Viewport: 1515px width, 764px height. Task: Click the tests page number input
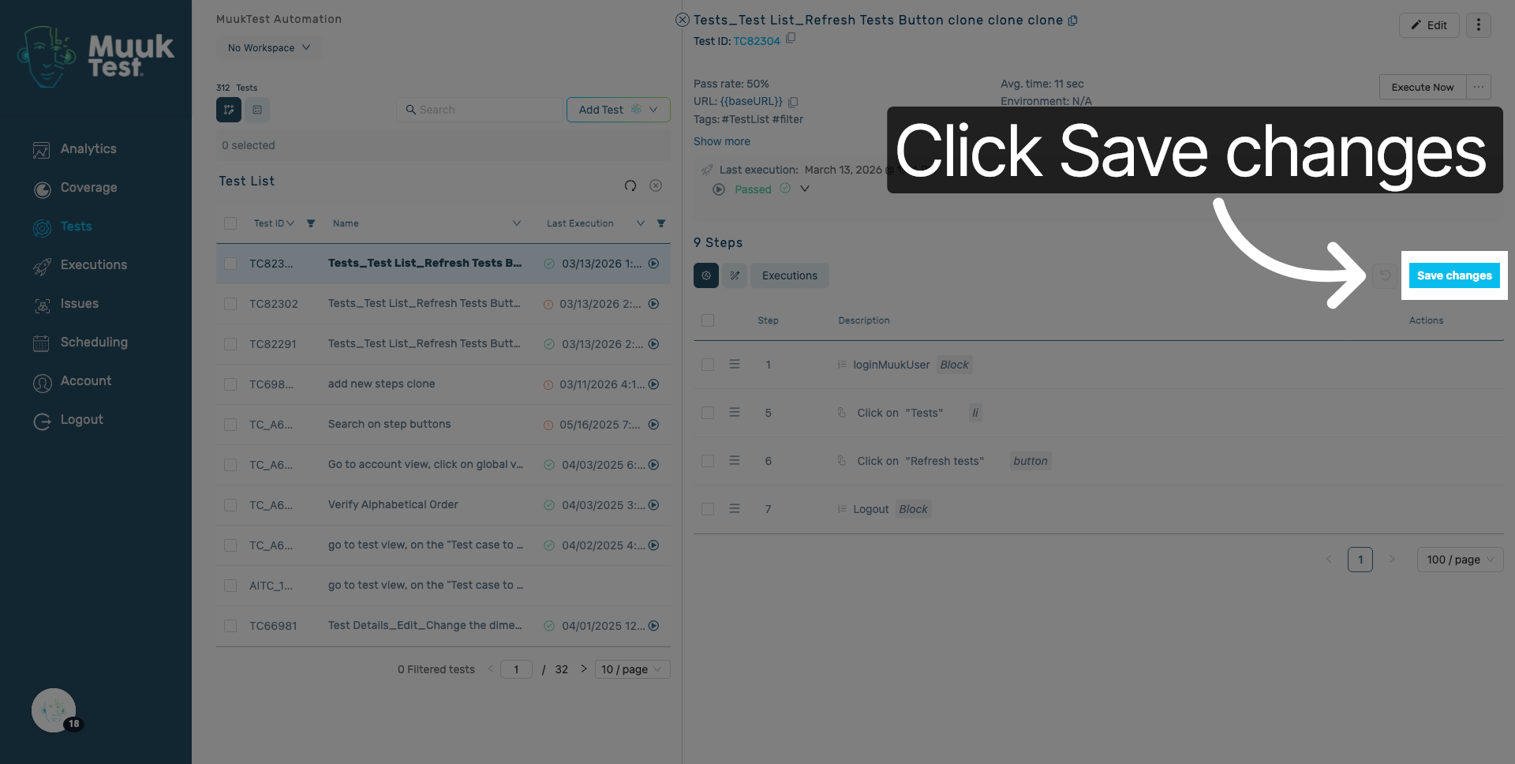516,669
